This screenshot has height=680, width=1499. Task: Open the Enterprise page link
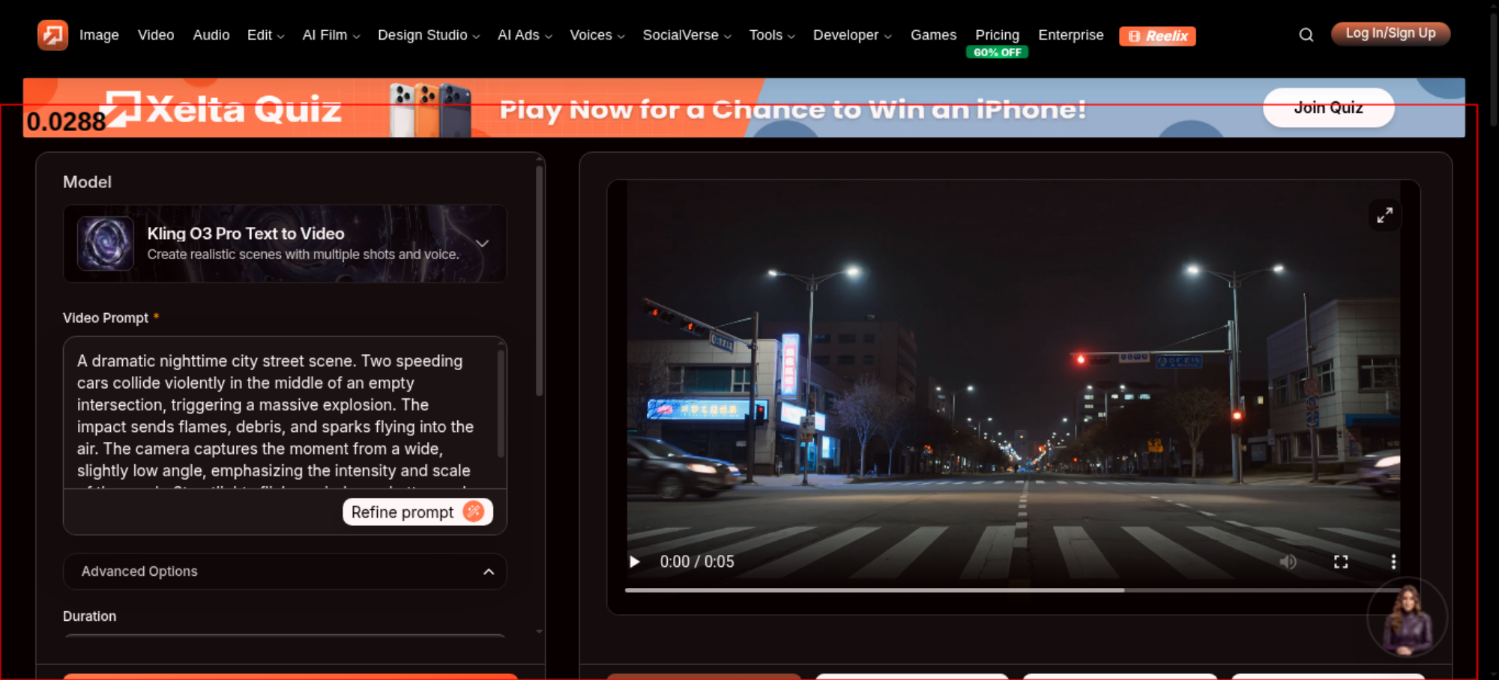[x=1070, y=35]
